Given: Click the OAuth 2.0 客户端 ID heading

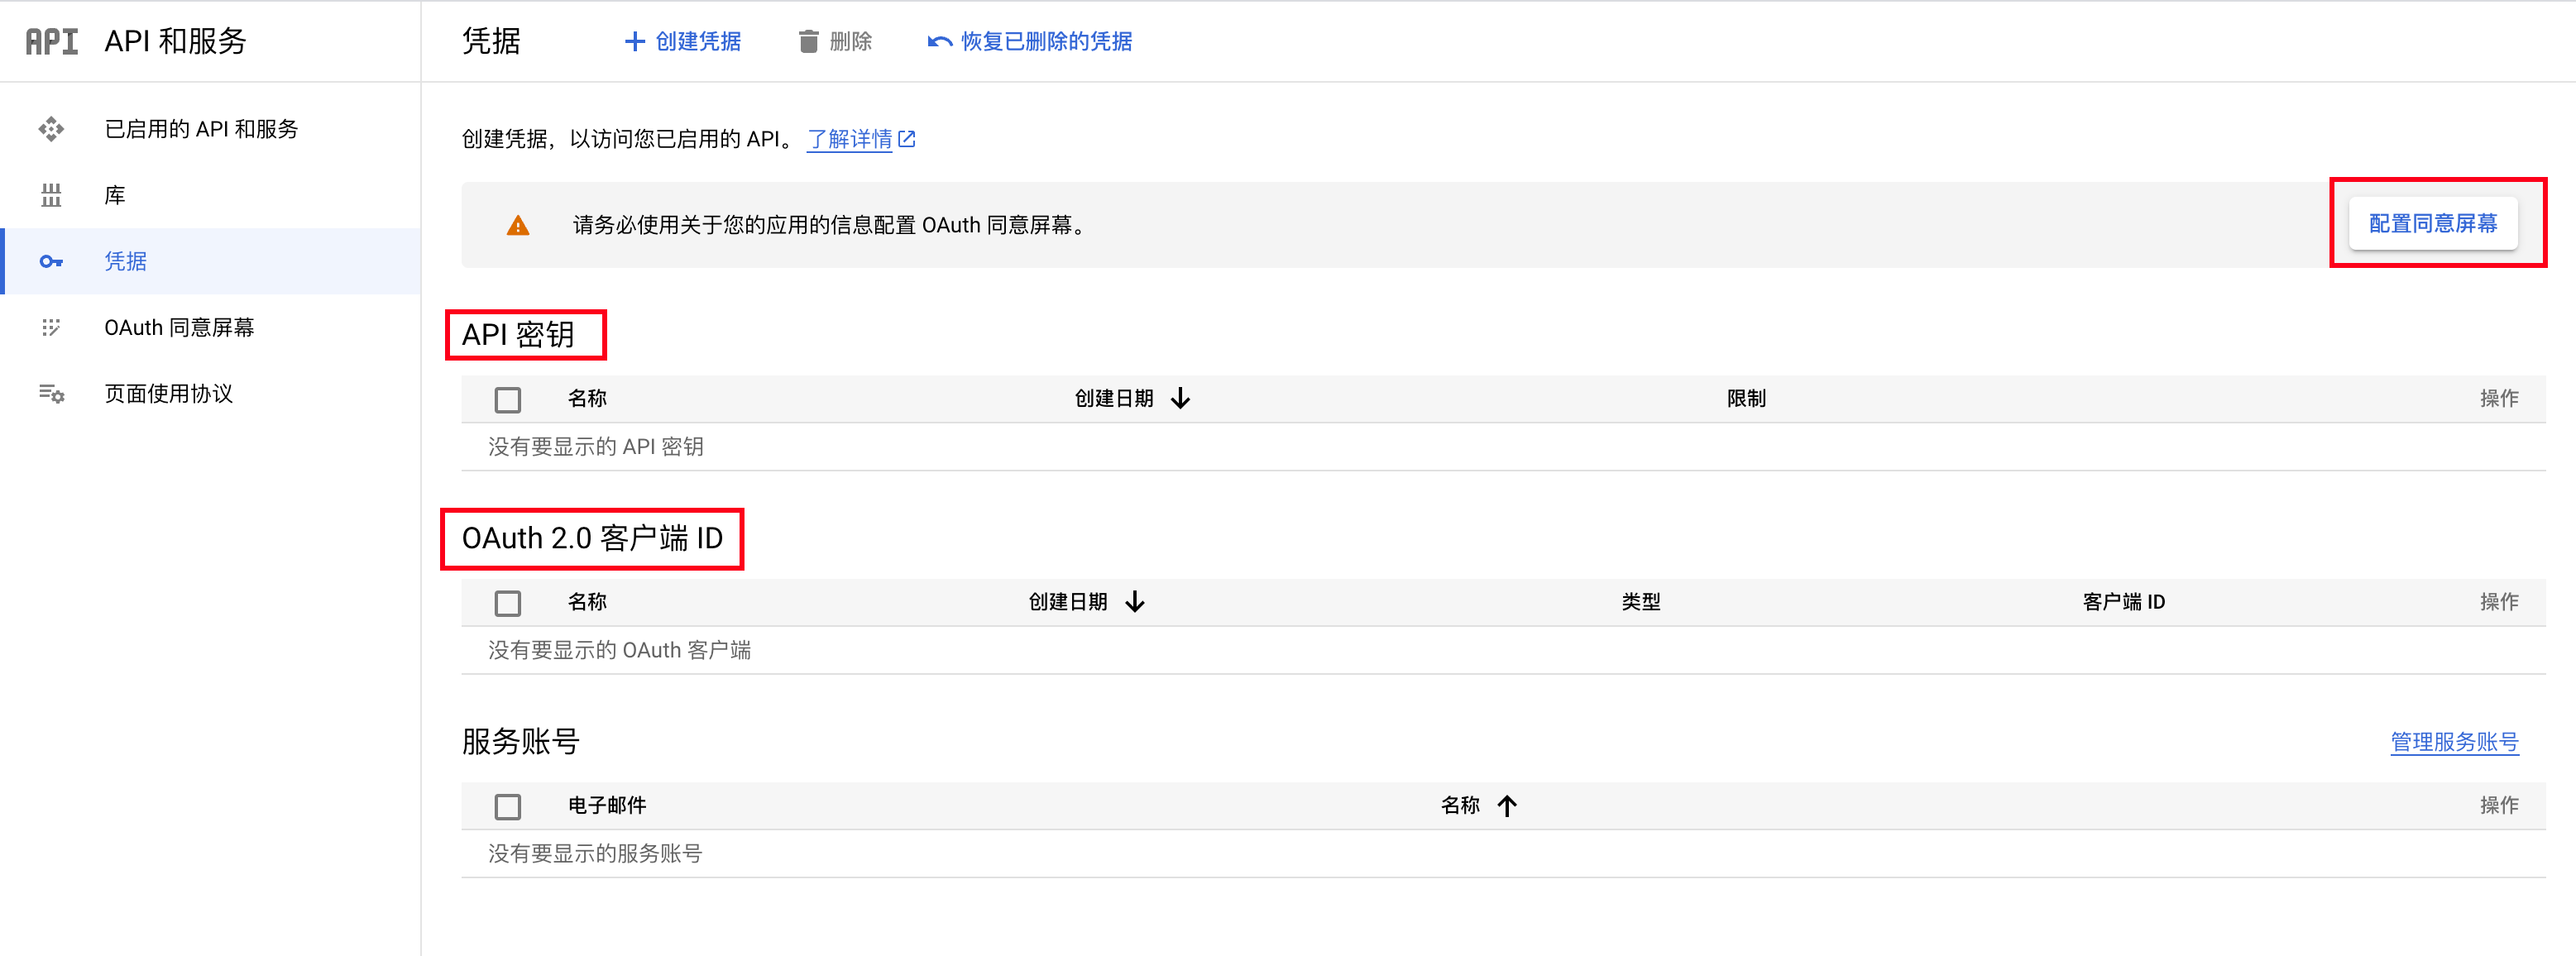Looking at the screenshot, I should (x=592, y=539).
